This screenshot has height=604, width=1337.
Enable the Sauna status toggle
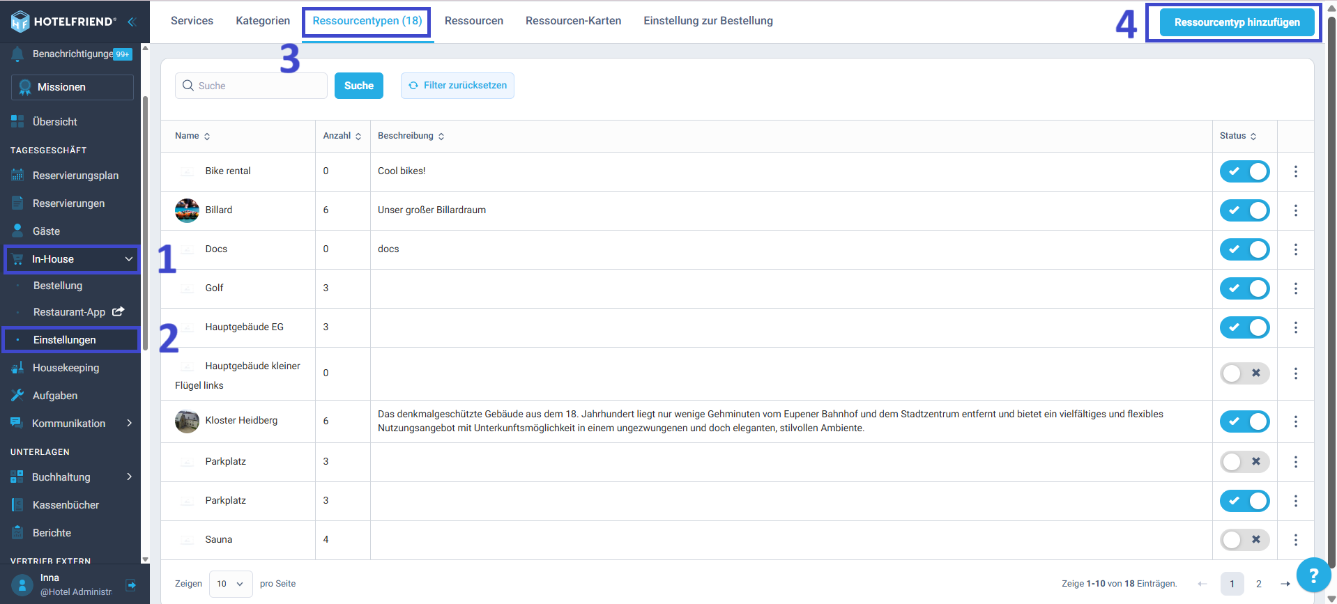point(1244,540)
